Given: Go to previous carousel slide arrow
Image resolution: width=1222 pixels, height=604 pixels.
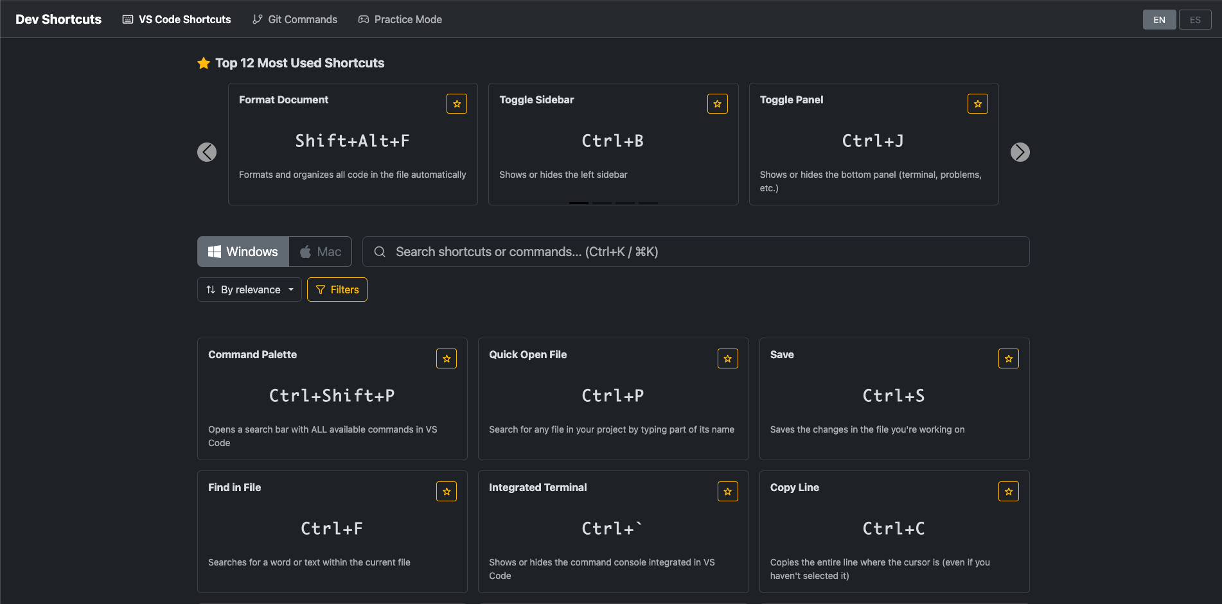Looking at the screenshot, I should click(207, 152).
